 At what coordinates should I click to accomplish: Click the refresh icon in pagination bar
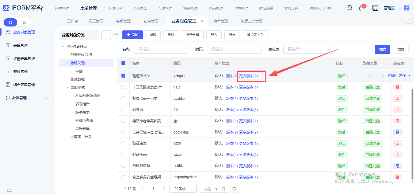234,189
